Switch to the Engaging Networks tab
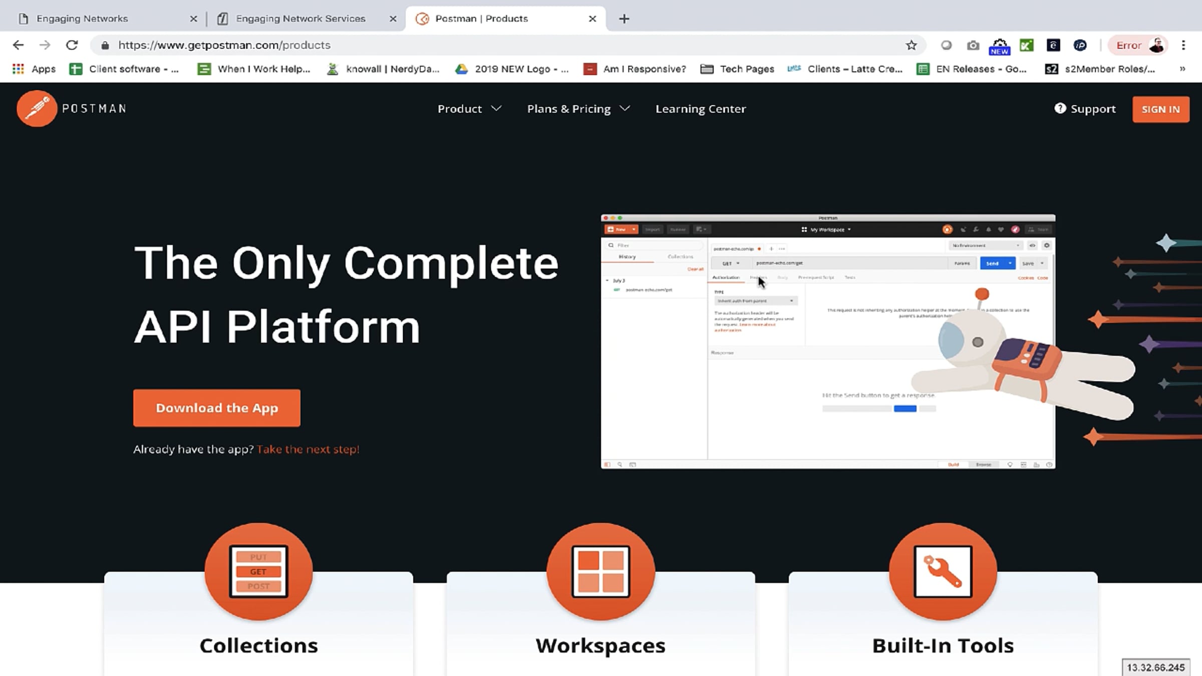1202x676 pixels. 82,19
